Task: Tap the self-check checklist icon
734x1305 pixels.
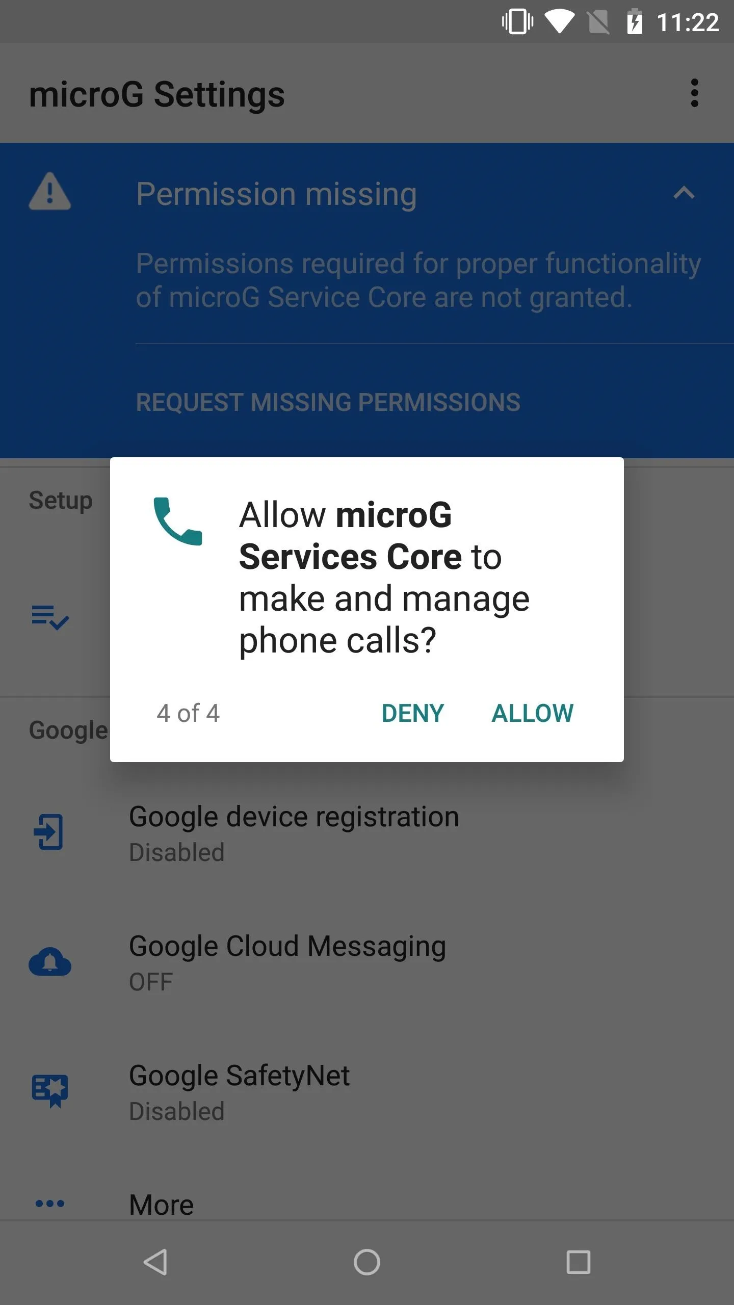Action: 50,618
